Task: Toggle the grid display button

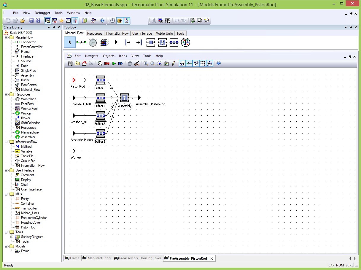Action: pos(203,63)
